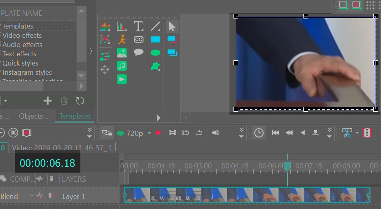Select Quick styles in the template list
Screen dimensions: 381x209
tap(20, 63)
